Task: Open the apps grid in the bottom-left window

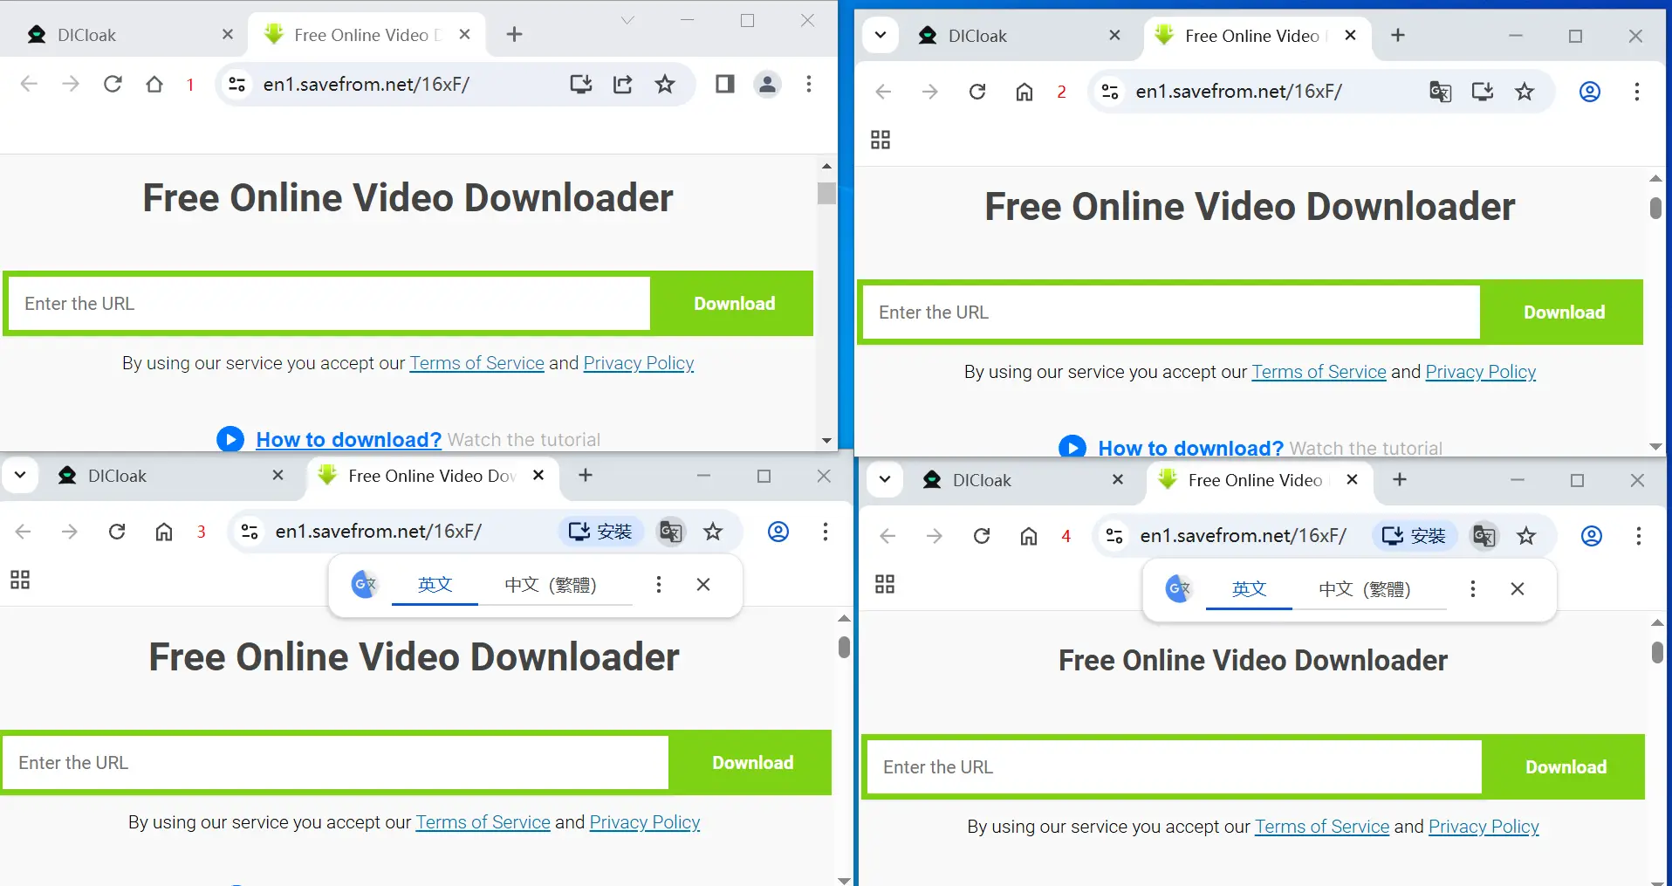Action: pyautogui.click(x=20, y=580)
